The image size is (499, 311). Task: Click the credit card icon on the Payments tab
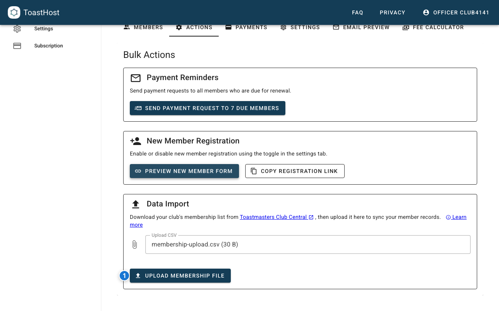click(228, 27)
